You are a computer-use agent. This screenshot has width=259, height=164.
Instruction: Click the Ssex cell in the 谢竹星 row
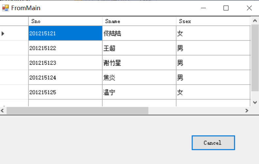213,63
